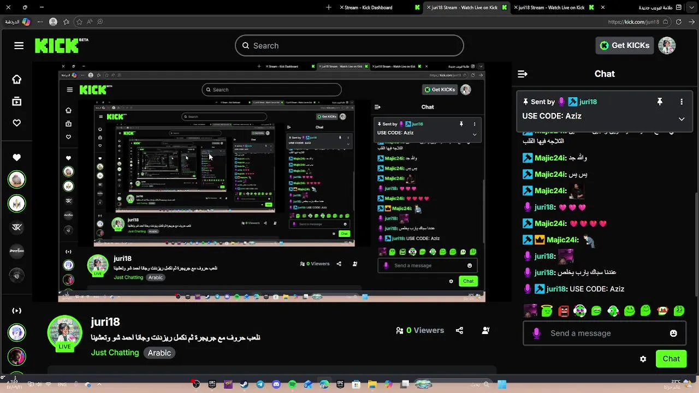Open juri18 channel name link

pyautogui.click(x=105, y=323)
